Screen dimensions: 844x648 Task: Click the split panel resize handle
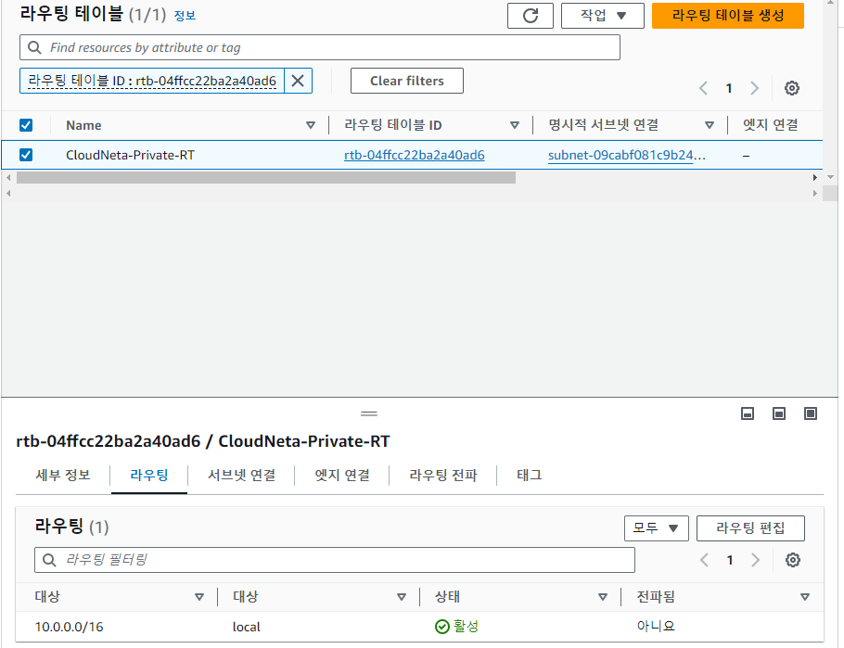point(369,413)
